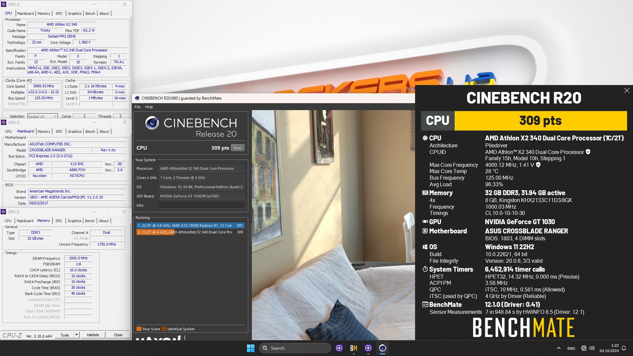
Task: Run the Cinebench CPU test
Action: tap(237, 148)
